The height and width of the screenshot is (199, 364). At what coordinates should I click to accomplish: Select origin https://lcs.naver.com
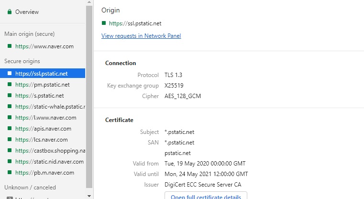tap(42, 140)
